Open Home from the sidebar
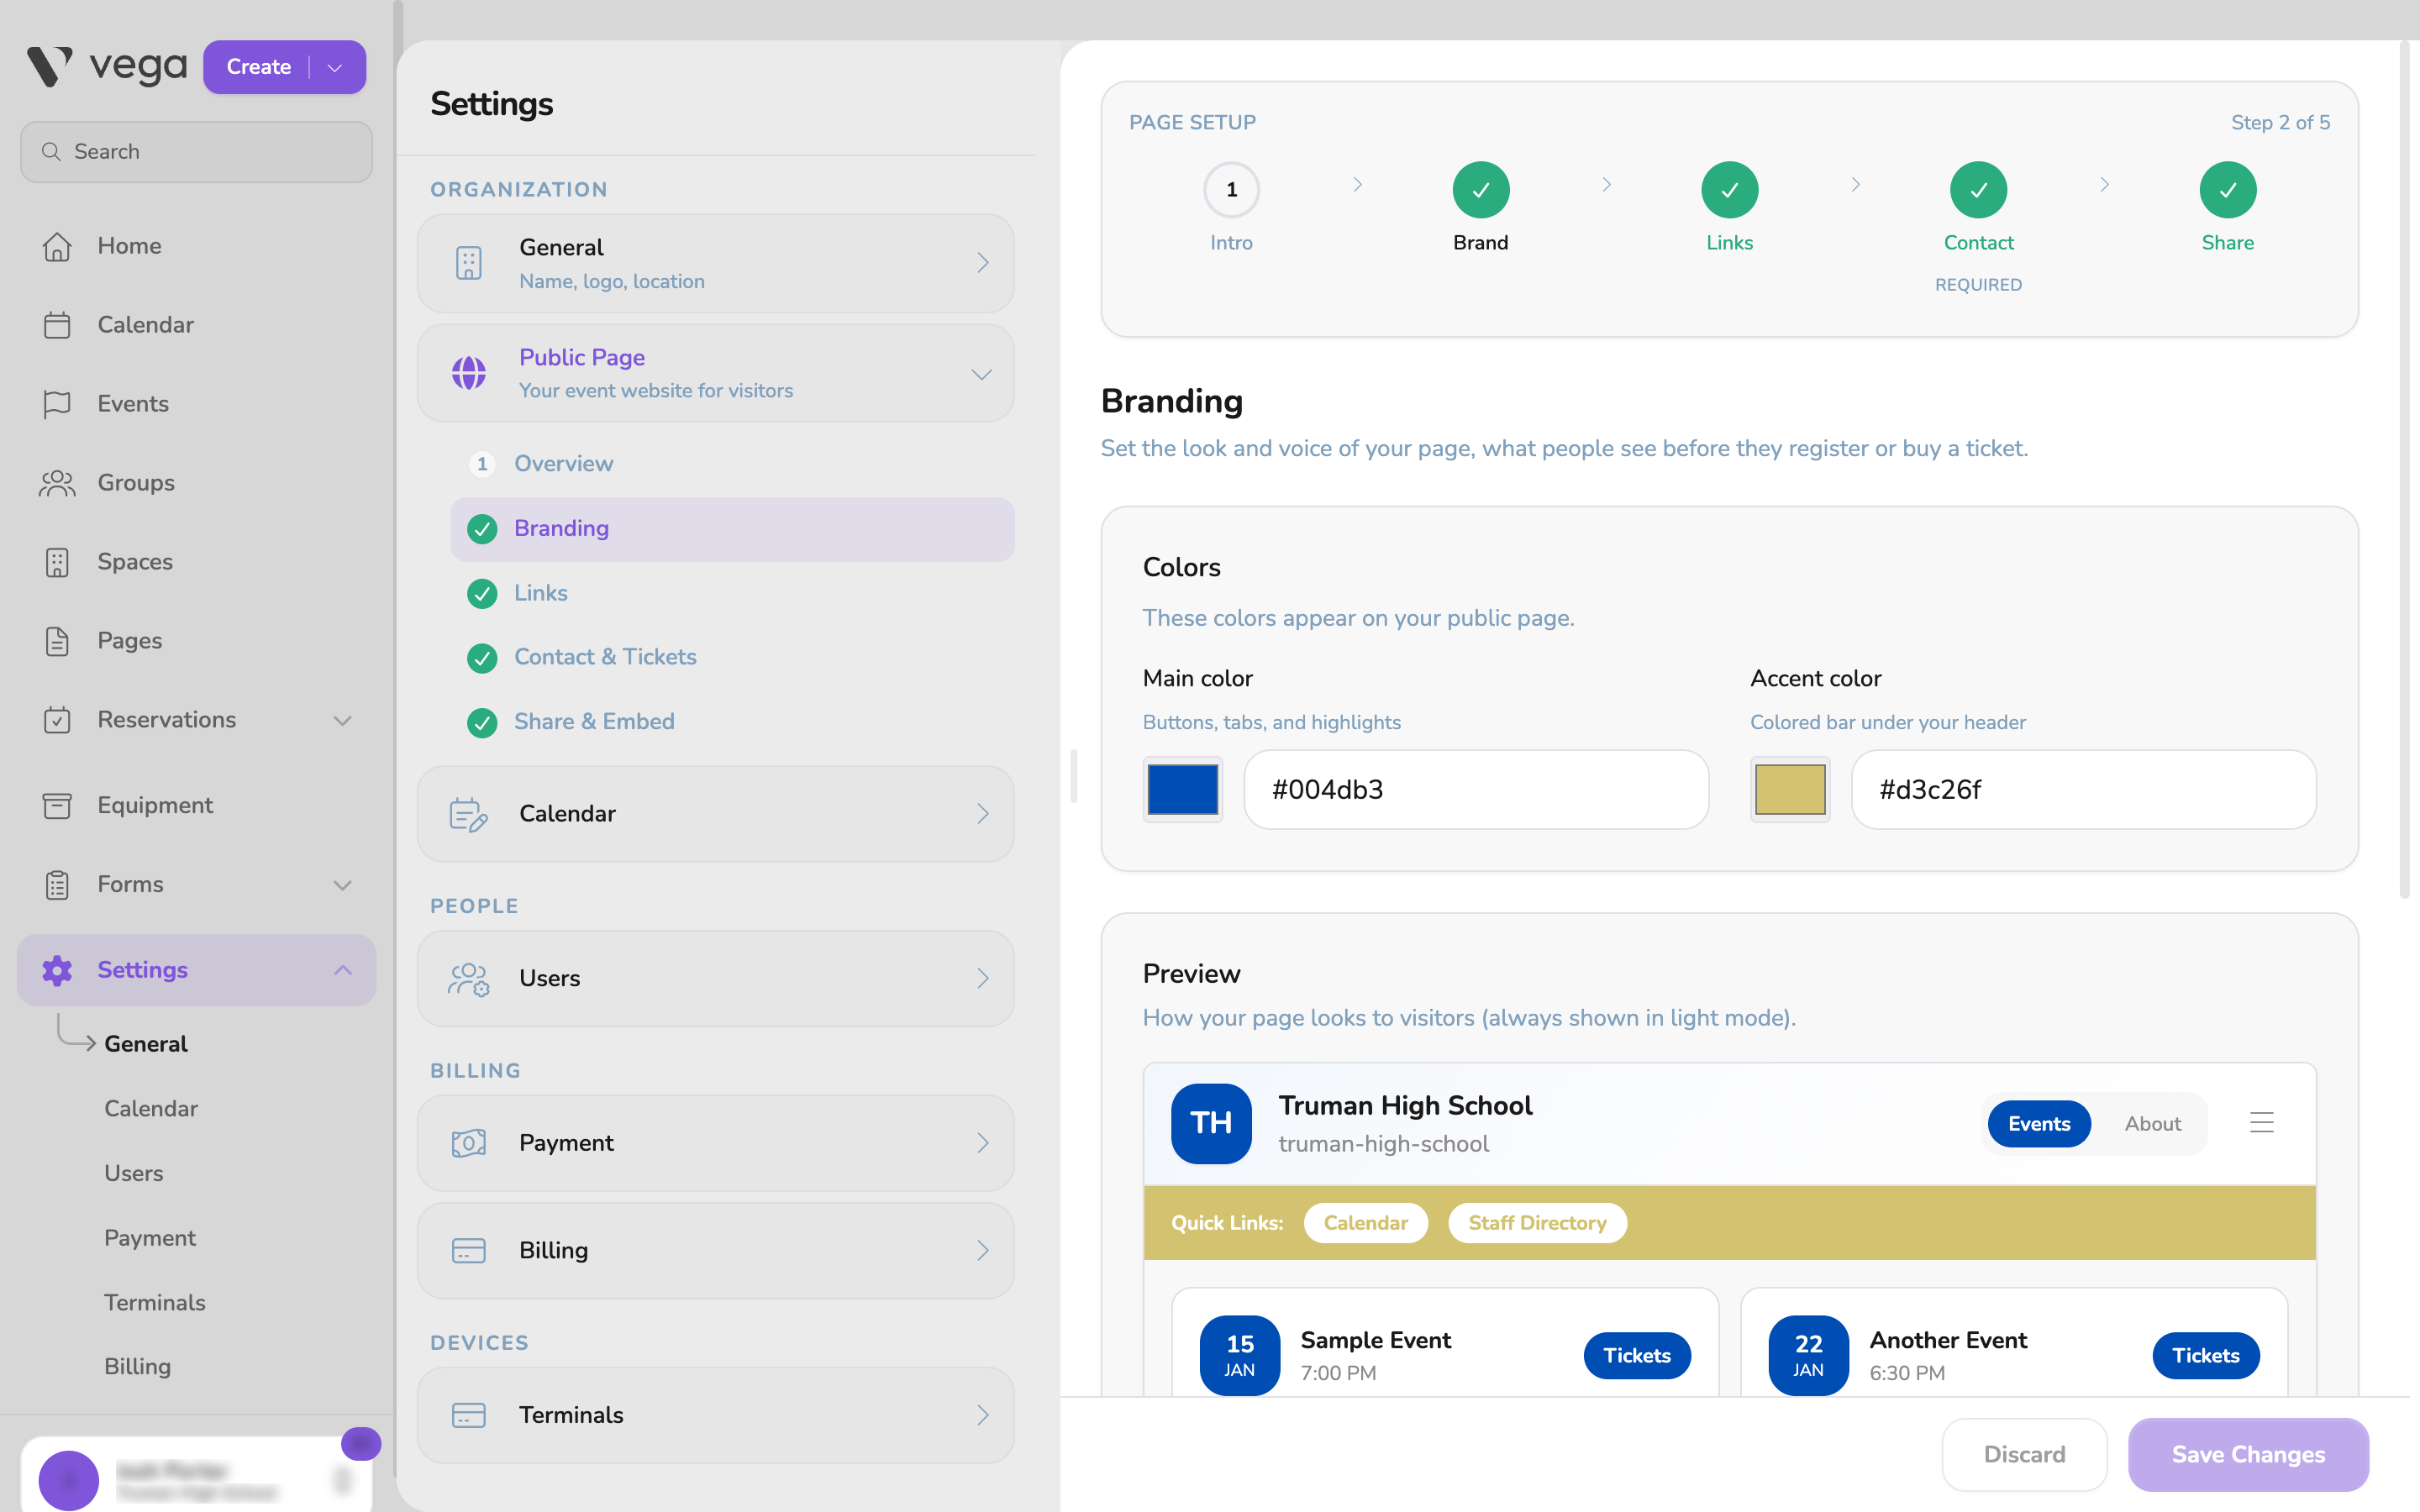This screenshot has height=1512, width=2420. coord(129,246)
